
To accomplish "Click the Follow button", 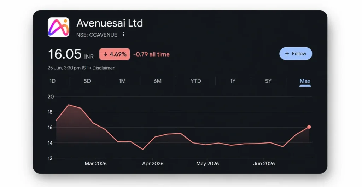I will [296, 54].
